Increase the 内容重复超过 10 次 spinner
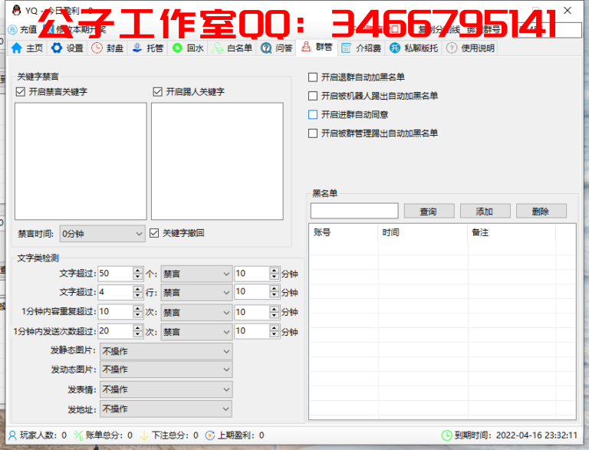The width and height of the screenshot is (589, 450). (x=138, y=308)
